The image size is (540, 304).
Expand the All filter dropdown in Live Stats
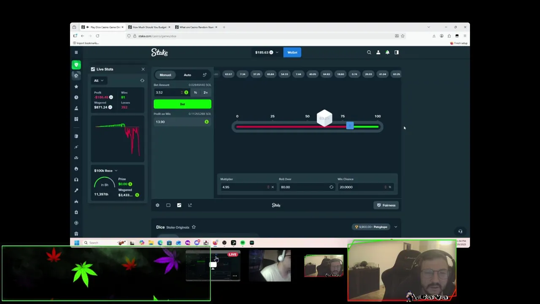(98, 81)
